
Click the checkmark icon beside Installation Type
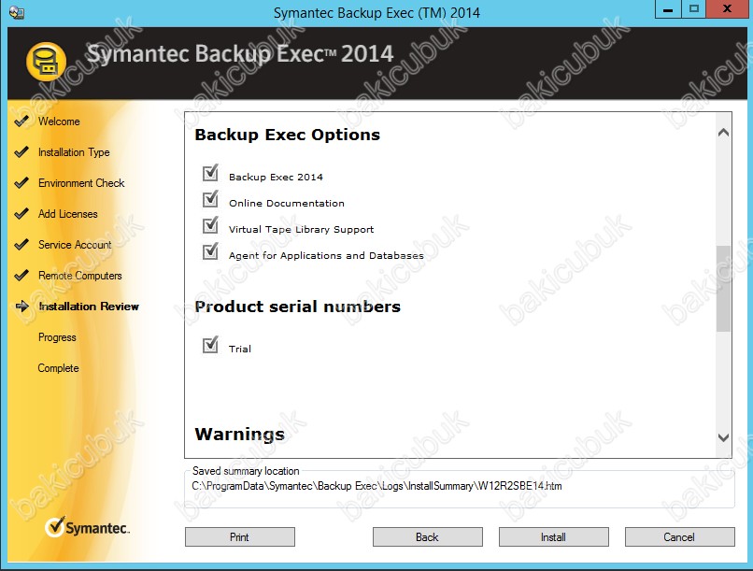21,151
